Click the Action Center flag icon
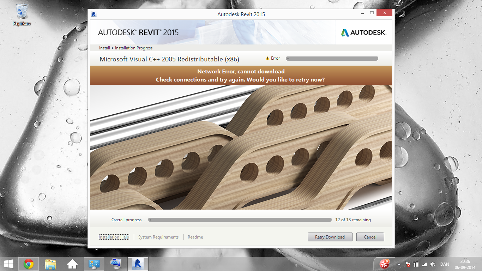482x271 pixels. pyautogui.click(x=407, y=264)
